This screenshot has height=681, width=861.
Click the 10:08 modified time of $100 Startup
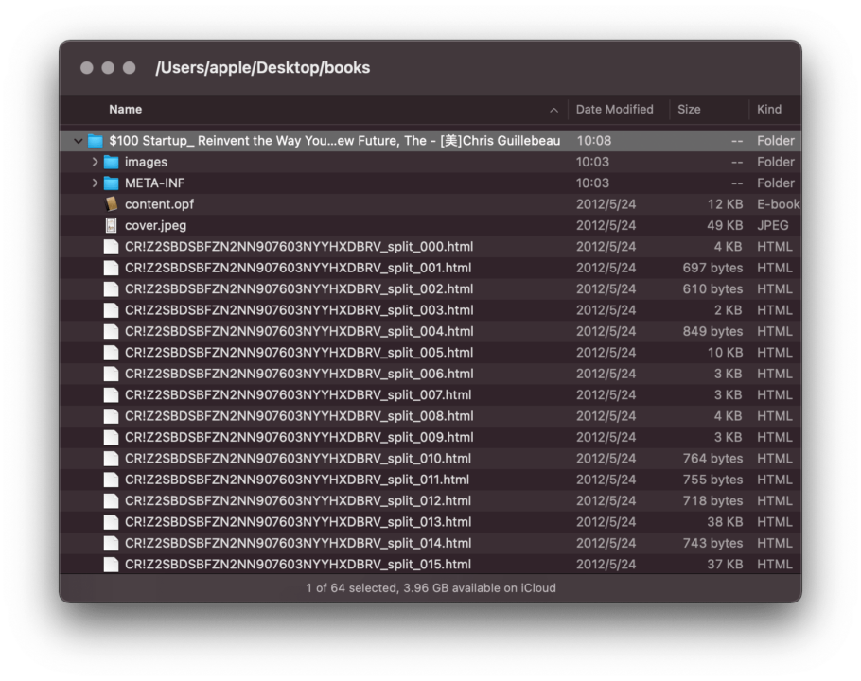[593, 141]
